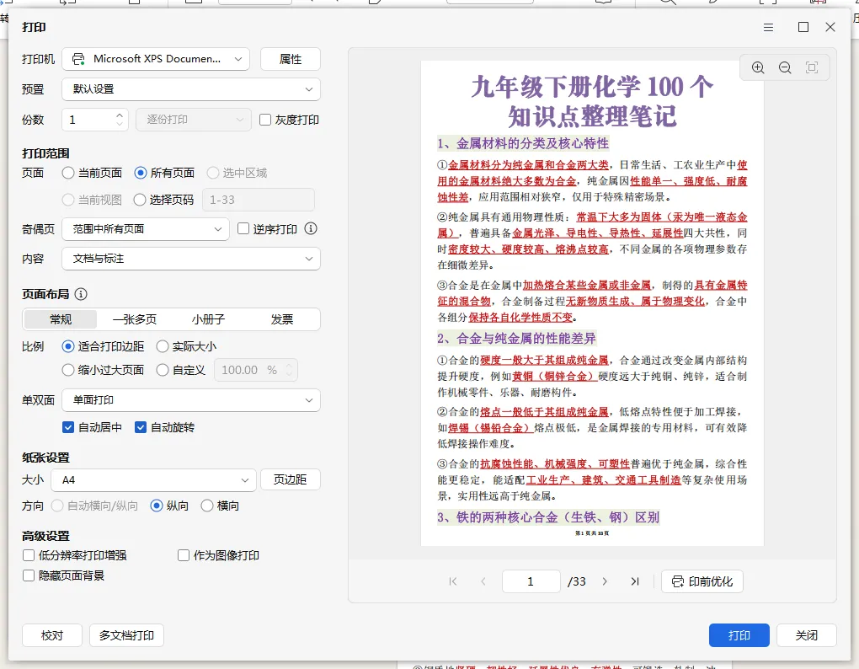The image size is (859, 669).
Task: Open the A4 paper size dropdown
Action: point(153,480)
